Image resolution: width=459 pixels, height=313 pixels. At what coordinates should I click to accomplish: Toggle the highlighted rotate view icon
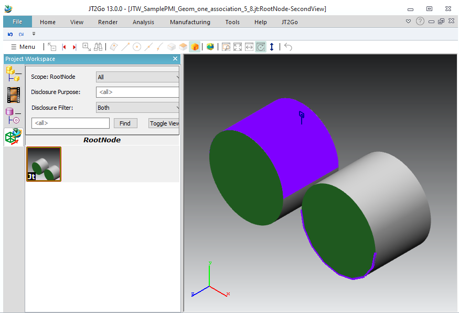pos(261,47)
